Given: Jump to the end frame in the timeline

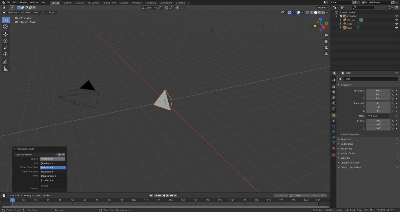Looking at the screenshot, I should pos(175,195).
